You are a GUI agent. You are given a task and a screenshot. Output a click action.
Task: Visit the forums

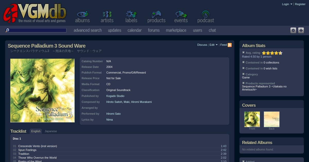click(x=154, y=30)
